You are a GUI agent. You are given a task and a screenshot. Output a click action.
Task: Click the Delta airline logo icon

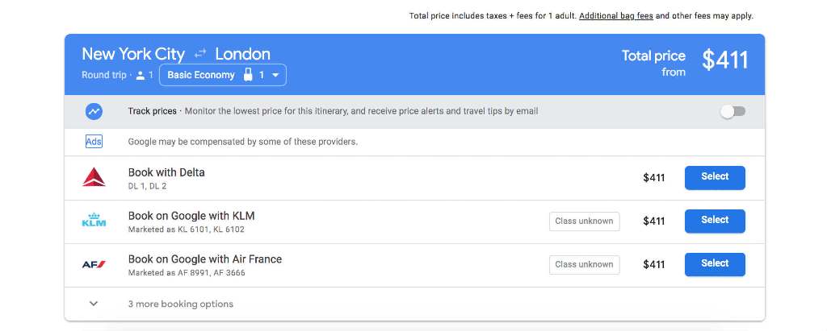tap(94, 178)
